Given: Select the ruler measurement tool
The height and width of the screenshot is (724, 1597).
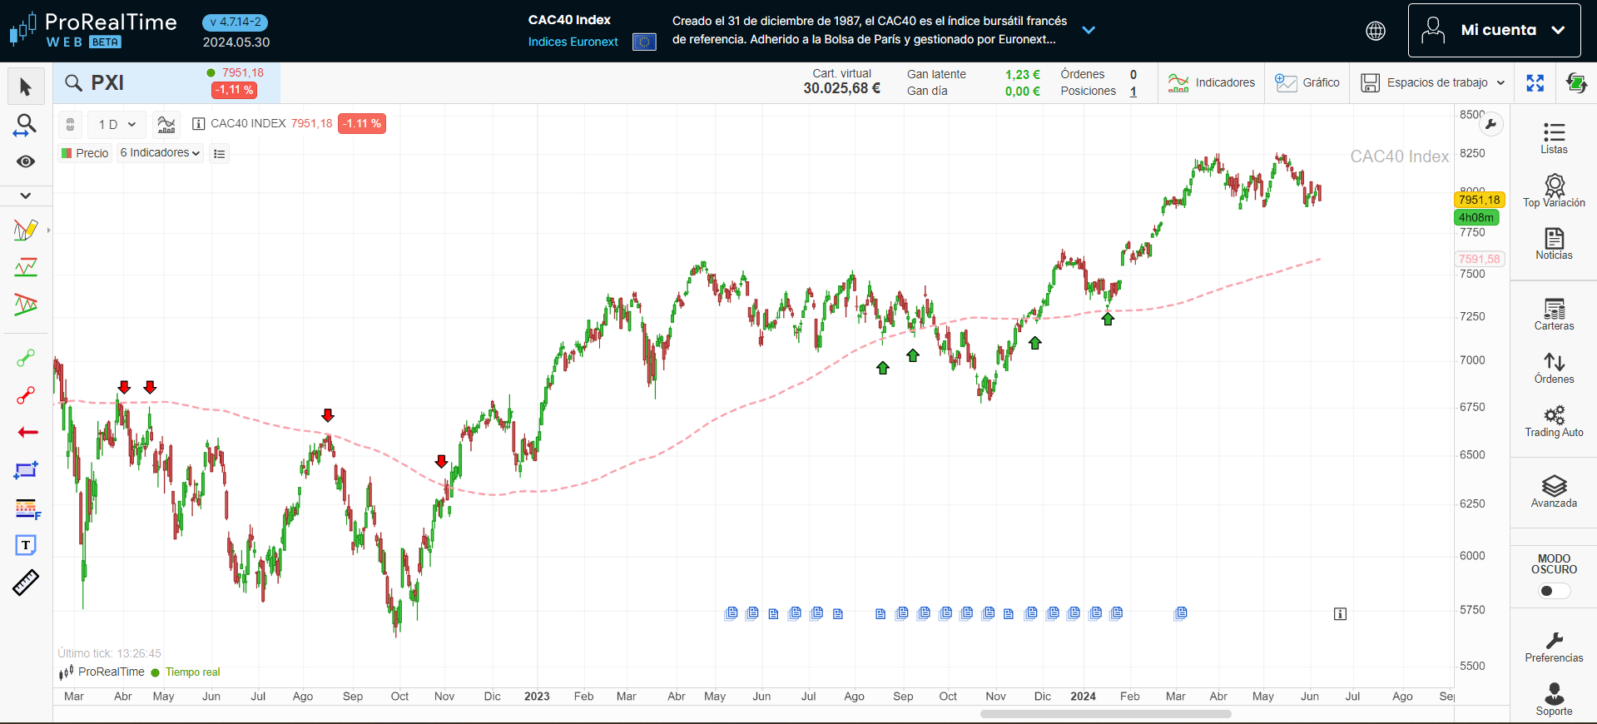Looking at the screenshot, I should click(x=26, y=583).
